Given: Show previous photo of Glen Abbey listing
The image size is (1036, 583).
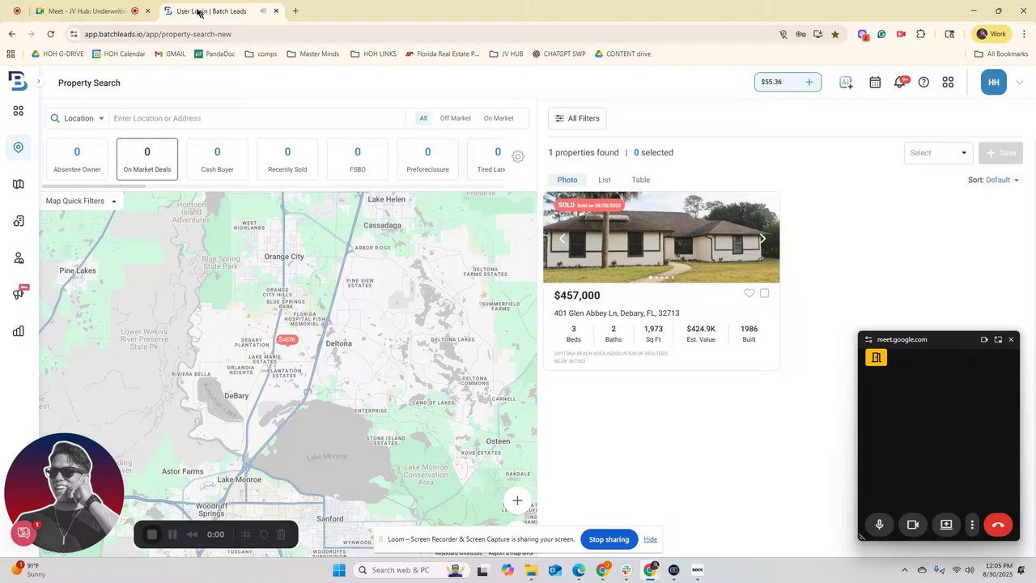Looking at the screenshot, I should [562, 239].
